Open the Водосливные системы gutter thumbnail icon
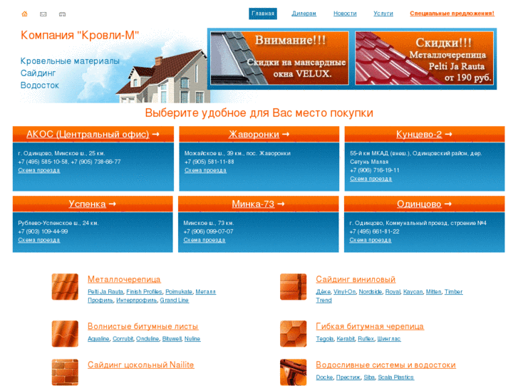 click(294, 372)
